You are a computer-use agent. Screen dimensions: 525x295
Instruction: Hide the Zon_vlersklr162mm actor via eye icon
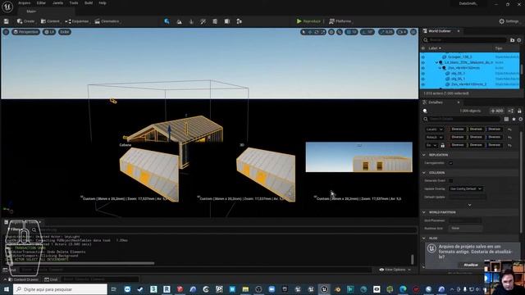tap(423, 68)
